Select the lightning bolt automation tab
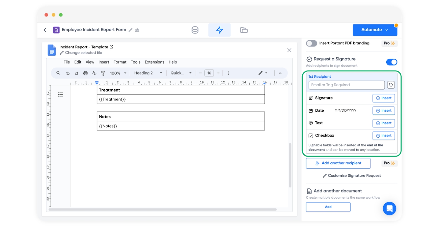 (219, 30)
